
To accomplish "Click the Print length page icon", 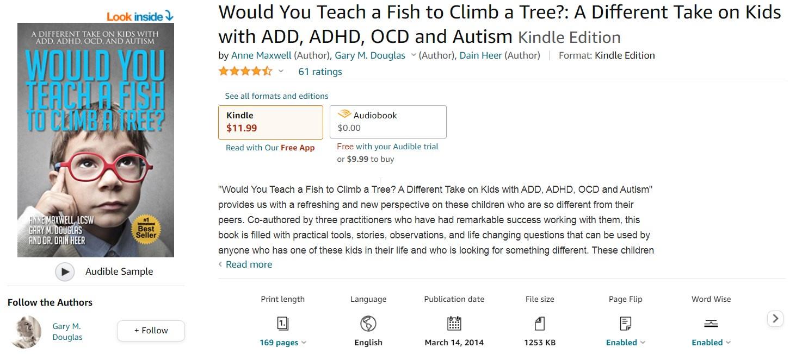I will [282, 324].
